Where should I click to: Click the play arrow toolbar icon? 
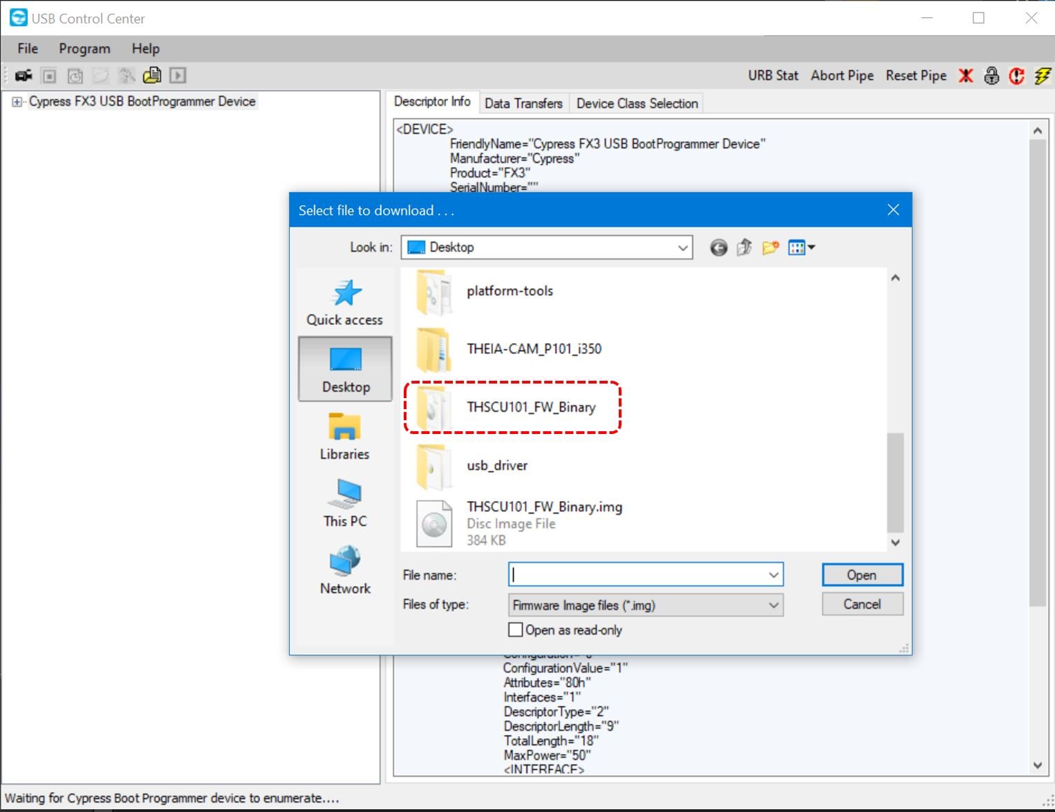click(x=178, y=75)
